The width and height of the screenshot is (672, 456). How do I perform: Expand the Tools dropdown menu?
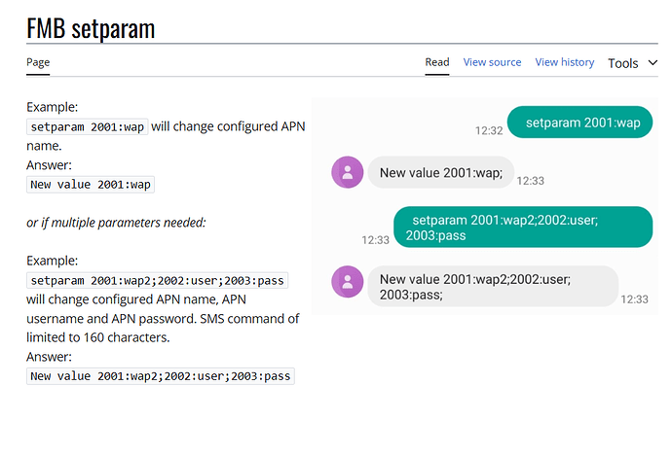click(x=633, y=63)
